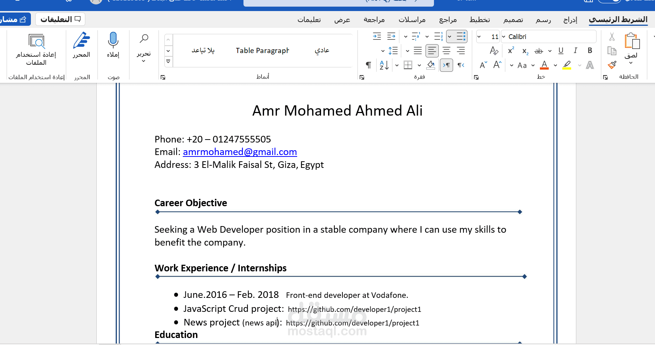This screenshot has width=655, height=345.
Task: Open underline style dropdown arrow
Action: [550, 51]
